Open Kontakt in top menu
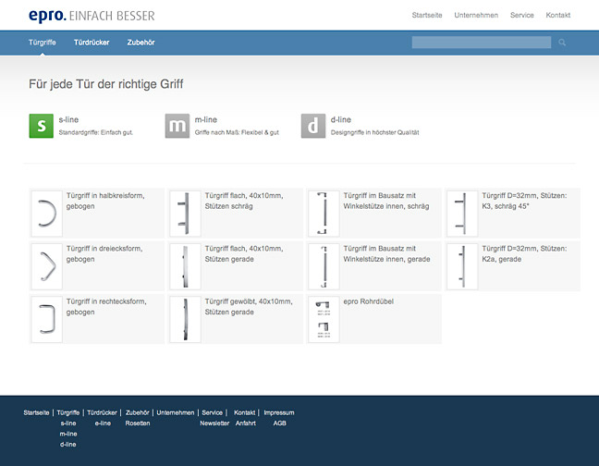 (558, 16)
